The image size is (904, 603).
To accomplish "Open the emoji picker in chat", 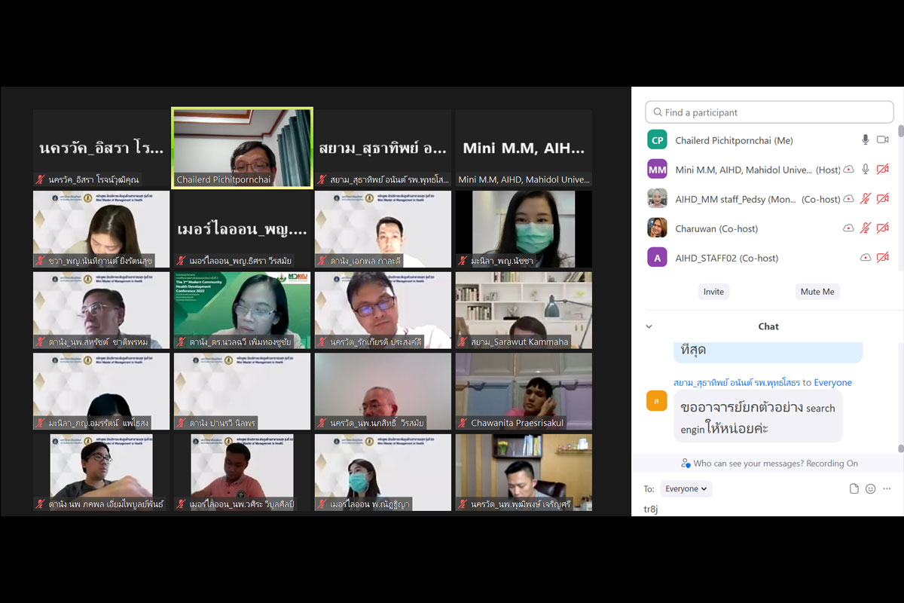I will 870,488.
